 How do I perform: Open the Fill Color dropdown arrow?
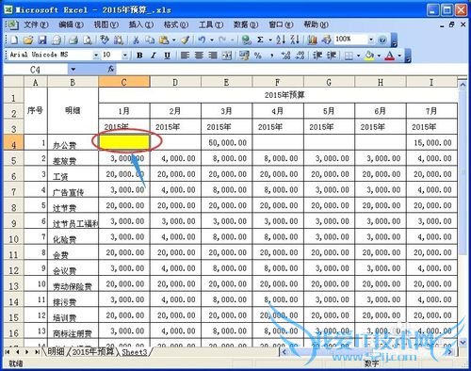(x=379, y=56)
